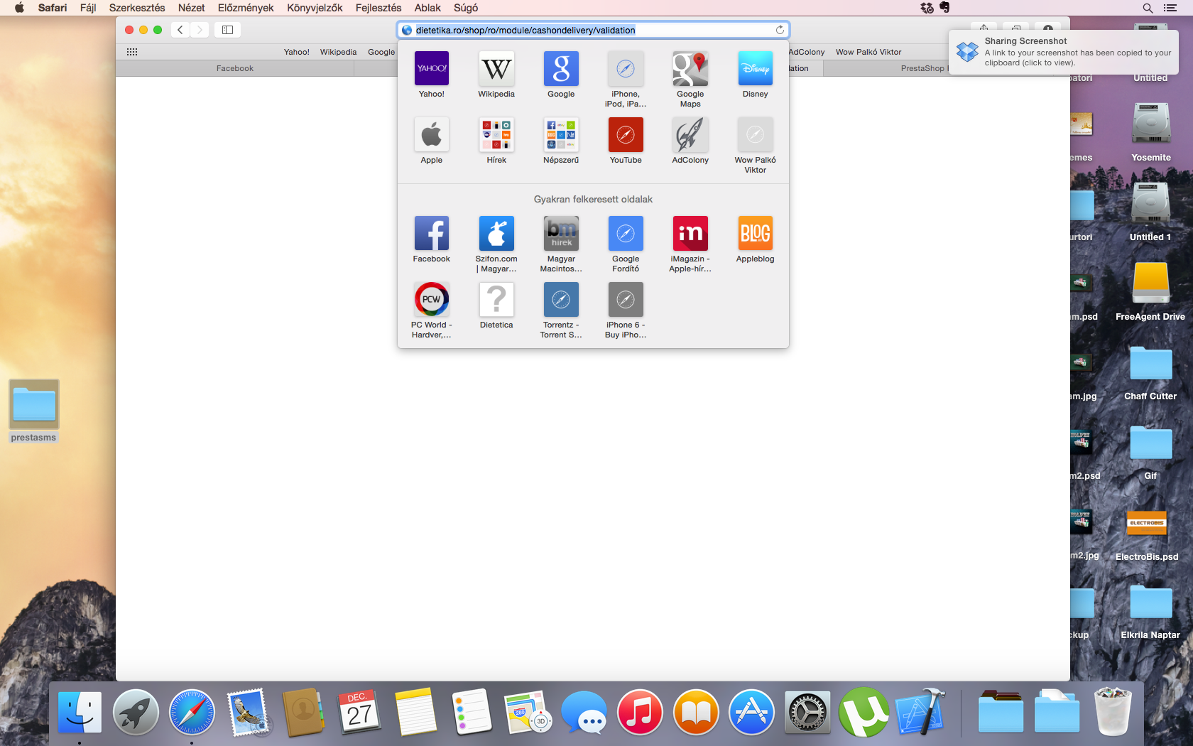The width and height of the screenshot is (1193, 746).
Task: Open the Hírek favorites folder
Action: coord(496,134)
